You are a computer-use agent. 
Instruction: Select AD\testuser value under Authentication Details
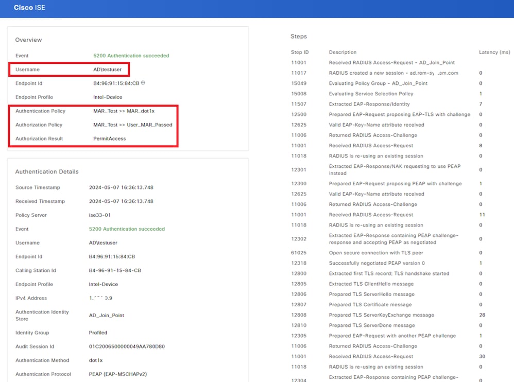103,243
